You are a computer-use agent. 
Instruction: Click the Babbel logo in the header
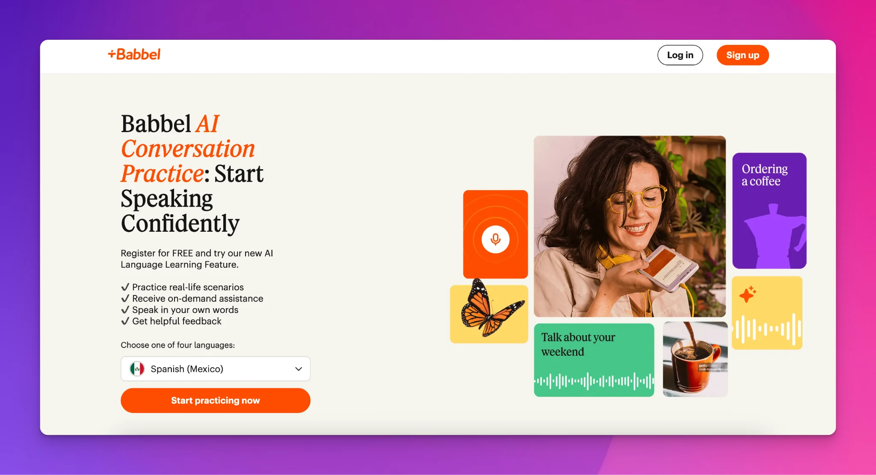(x=134, y=54)
